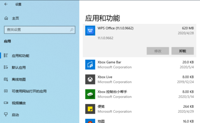This screenshot has height=123, width=200.
Task: Click the 2020/5/4 install date
Action: pyautogui.click(x=187, y=67)
